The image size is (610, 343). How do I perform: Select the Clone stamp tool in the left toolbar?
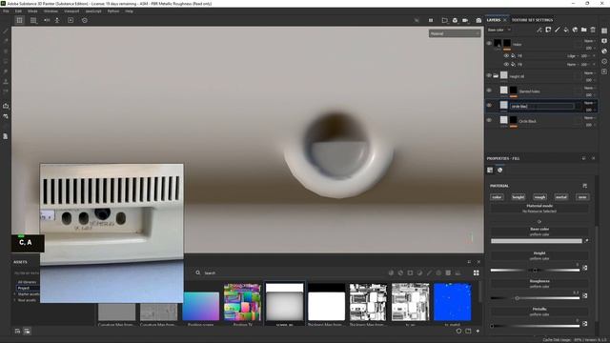tap(6, 81)
